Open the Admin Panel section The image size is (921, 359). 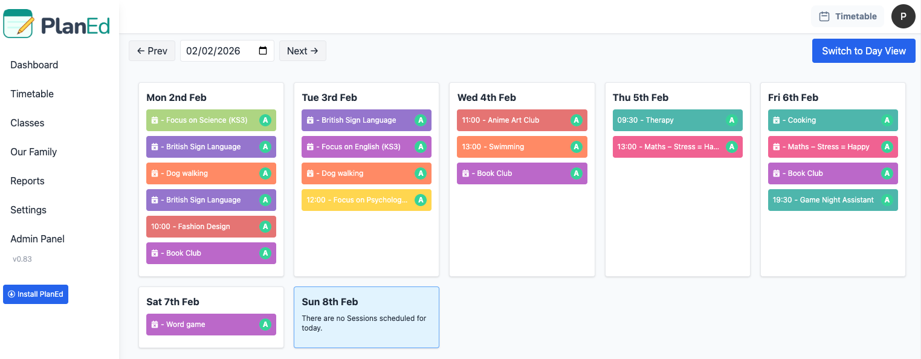37,239
